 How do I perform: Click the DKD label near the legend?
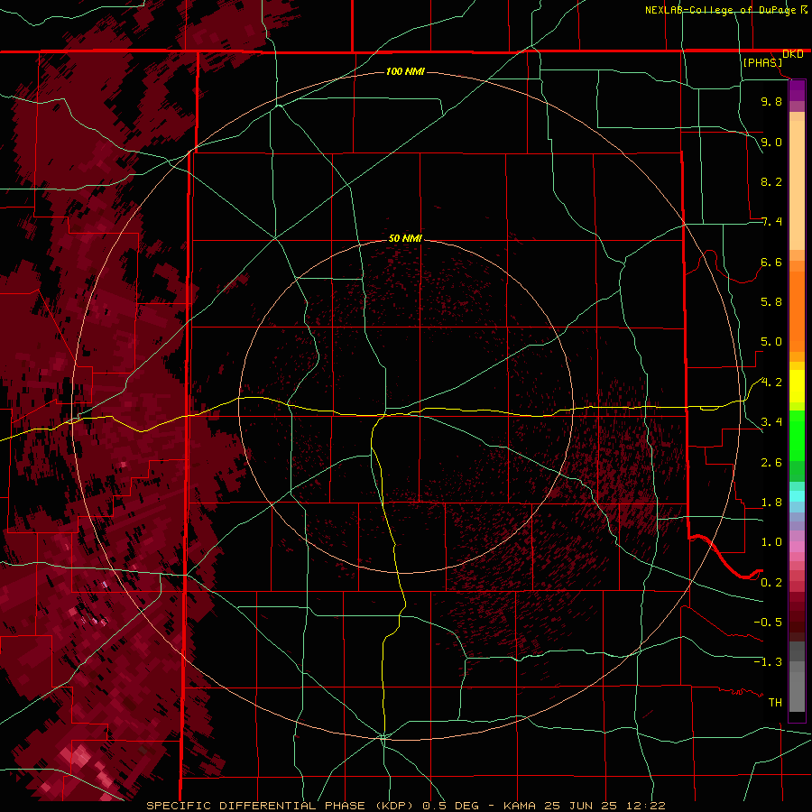pos(792,54)
